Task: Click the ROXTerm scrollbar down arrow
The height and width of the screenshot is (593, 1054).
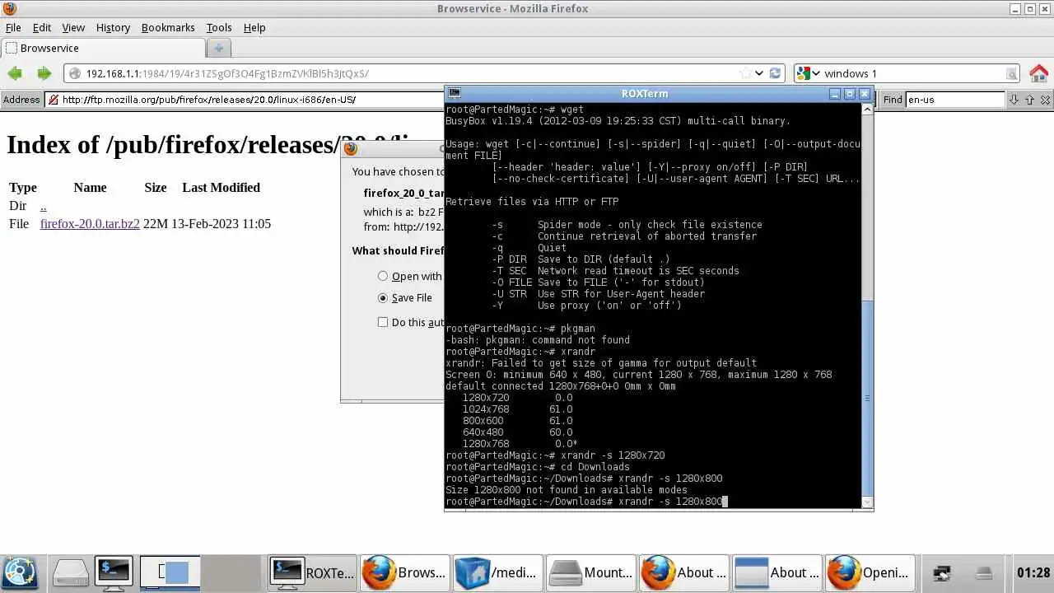Action: (865, 502)
